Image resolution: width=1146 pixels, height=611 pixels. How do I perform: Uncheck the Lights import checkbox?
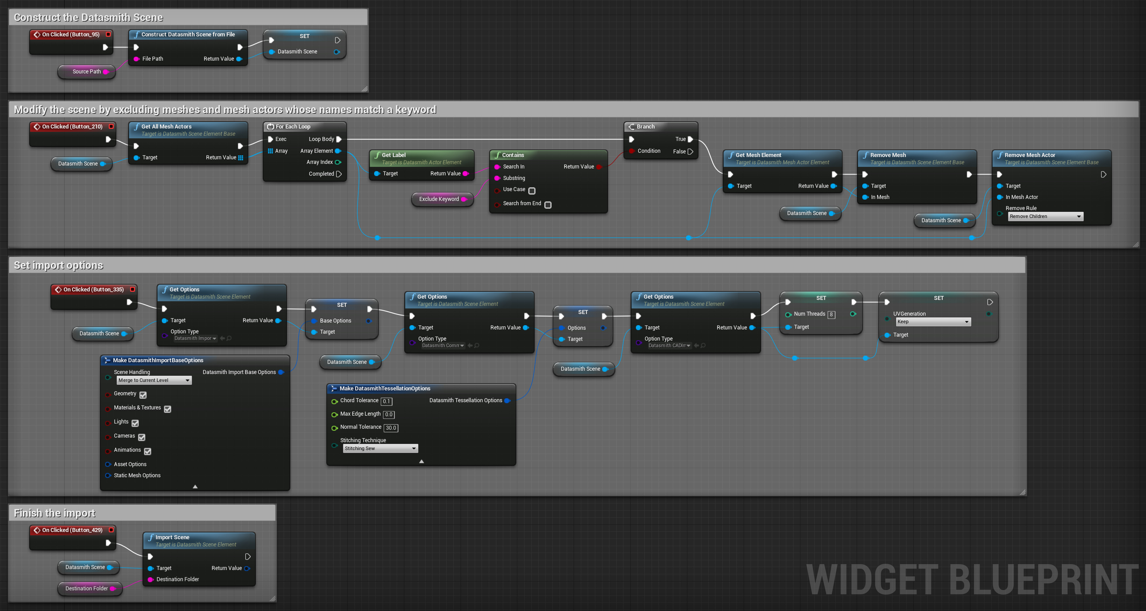pyautogui.click(x=135, y=423)
